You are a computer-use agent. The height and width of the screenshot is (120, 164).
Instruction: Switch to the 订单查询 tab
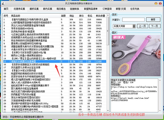point(107,9)
